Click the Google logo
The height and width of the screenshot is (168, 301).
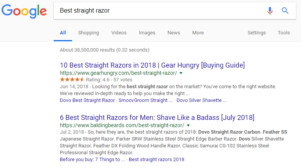[x=24, y=11]
